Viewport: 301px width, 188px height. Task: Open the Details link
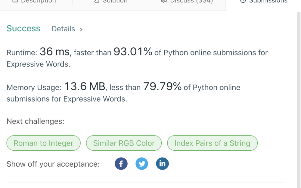point(63,29)
